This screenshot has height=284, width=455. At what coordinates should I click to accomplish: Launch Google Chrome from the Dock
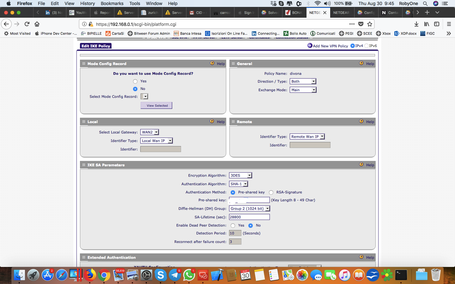[x=104, y=275]
